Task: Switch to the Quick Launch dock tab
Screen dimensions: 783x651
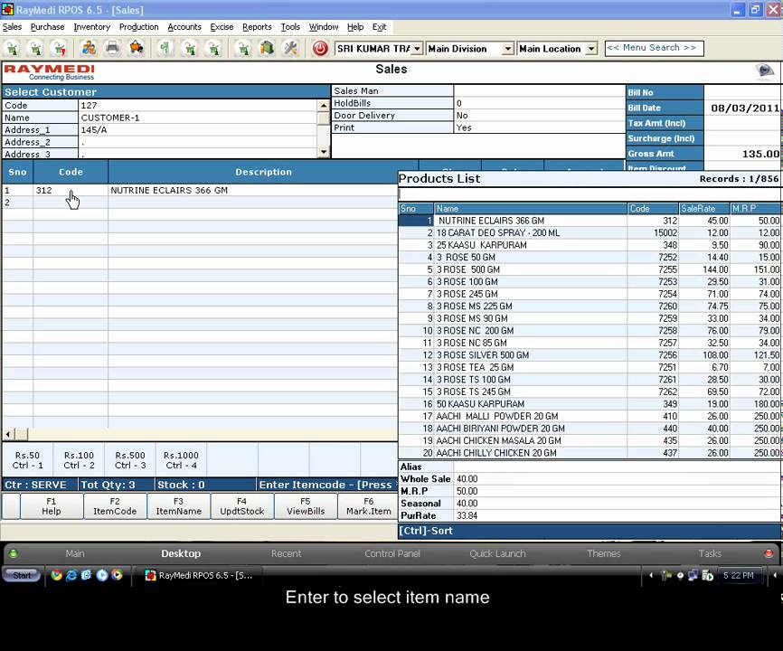Action: (497, 553)
